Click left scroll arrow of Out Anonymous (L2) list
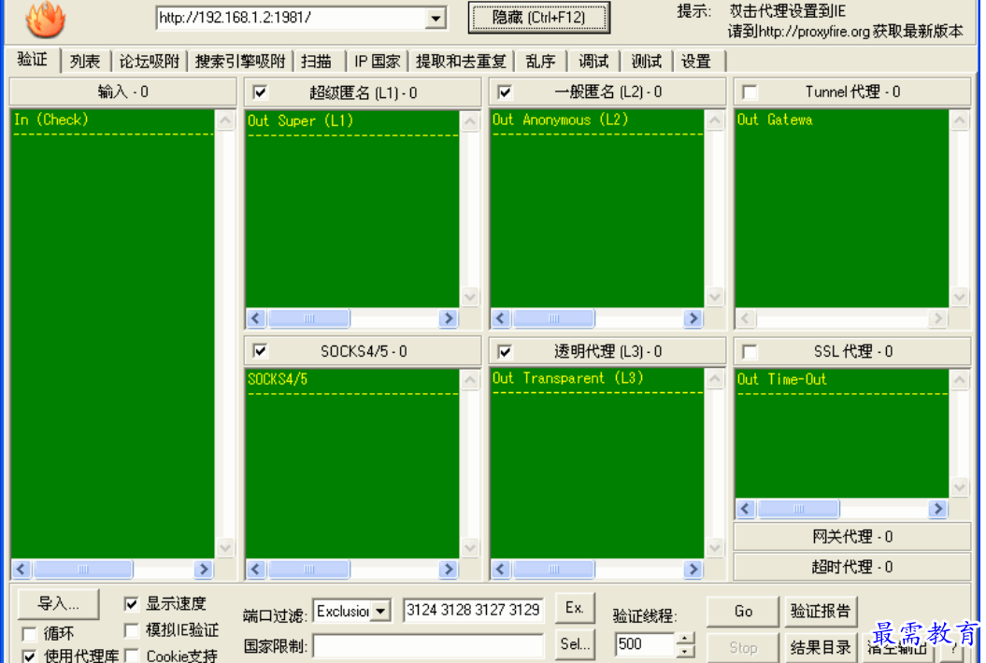986x663 pixels. click(501, 318)
